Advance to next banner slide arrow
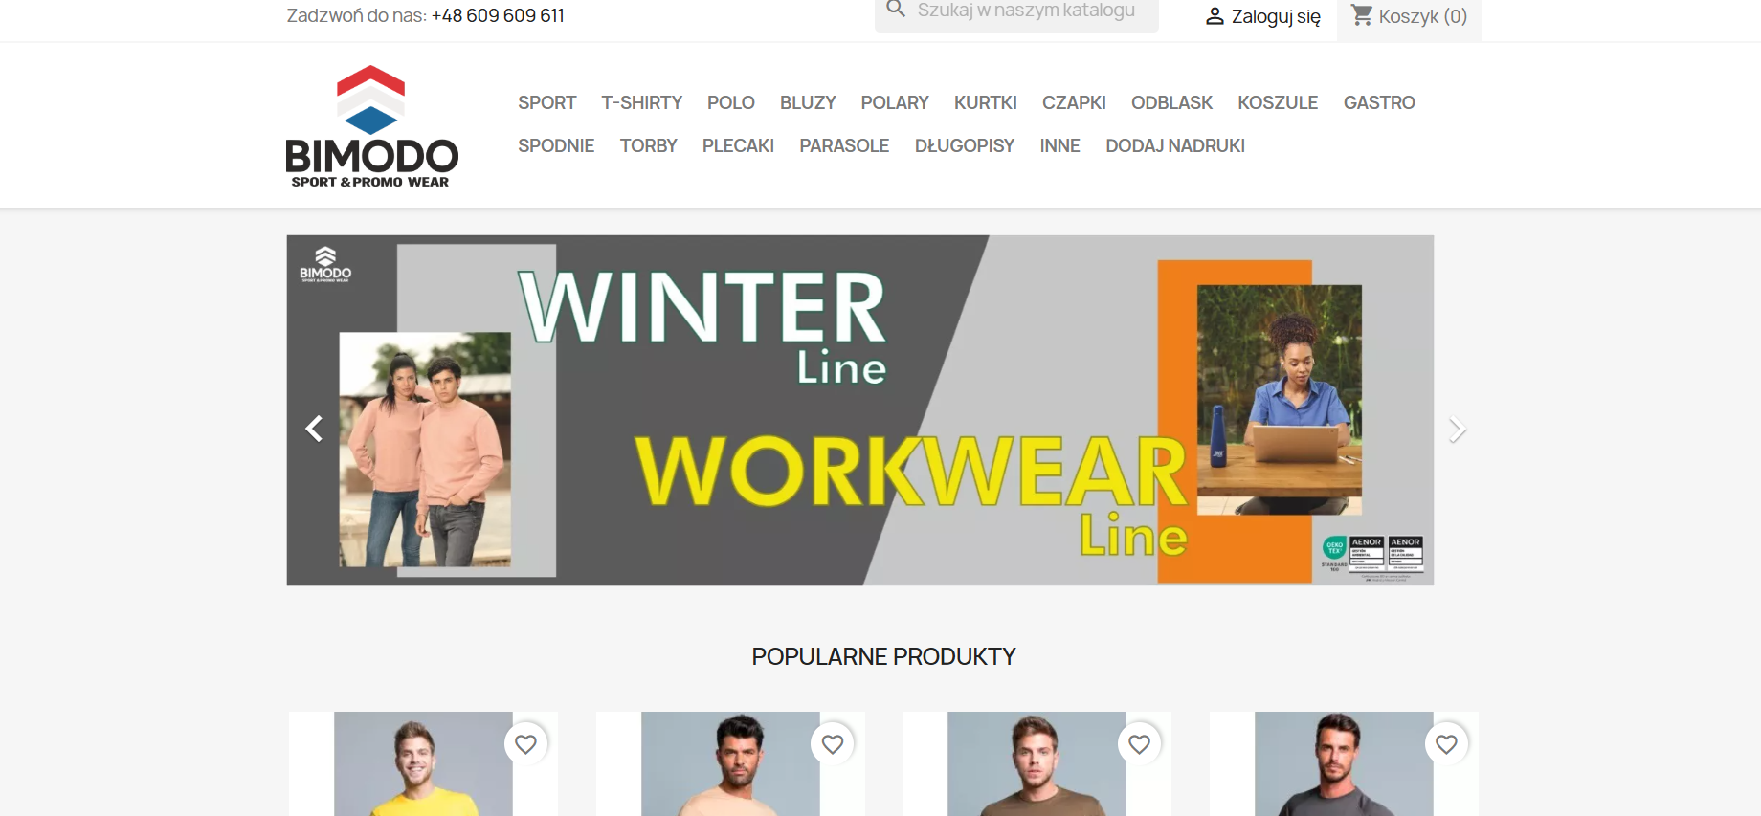1761x816 pixels. pos(1457,430)
